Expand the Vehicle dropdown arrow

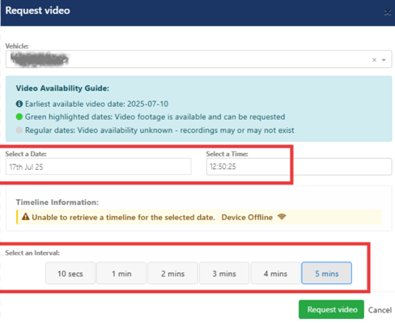384,60
